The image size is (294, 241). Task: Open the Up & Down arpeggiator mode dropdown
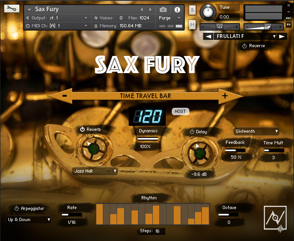tap(29, 220)
